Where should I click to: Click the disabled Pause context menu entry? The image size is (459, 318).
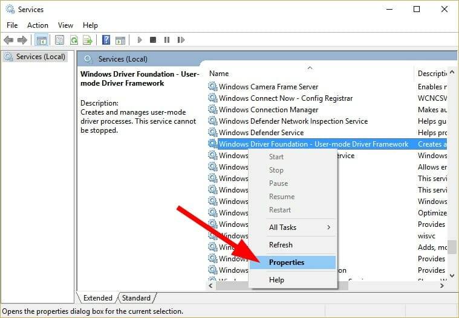(x=293, y=183)
